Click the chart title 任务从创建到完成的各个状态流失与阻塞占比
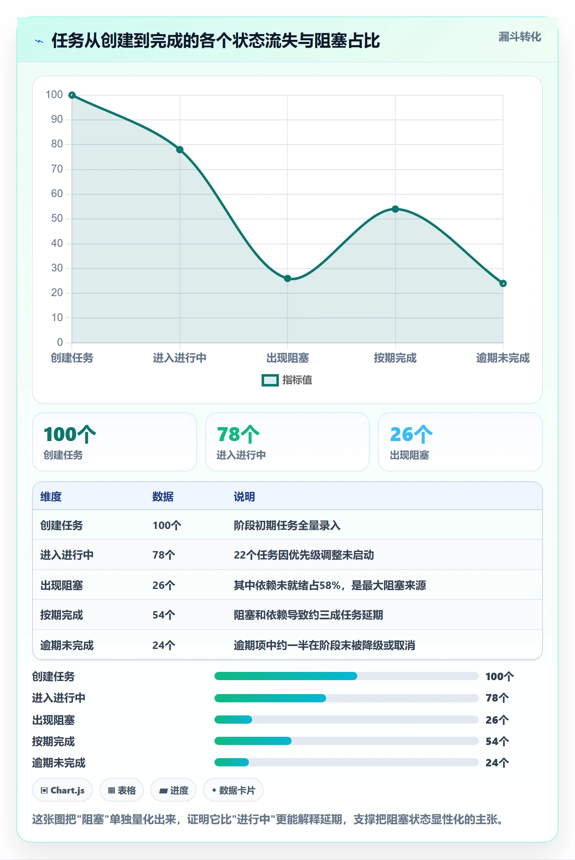The height and width of the screenshot is (860, 575). (x=216, y=41)
